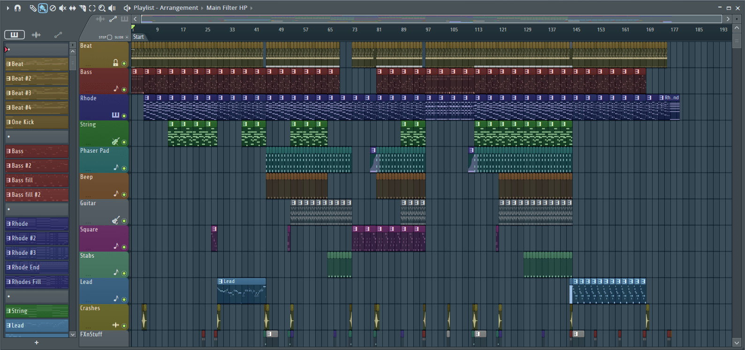Viewport: 745px width, 350px height.
Task: Expand the arrow after Main Filter HP
Action: [251, 8]
